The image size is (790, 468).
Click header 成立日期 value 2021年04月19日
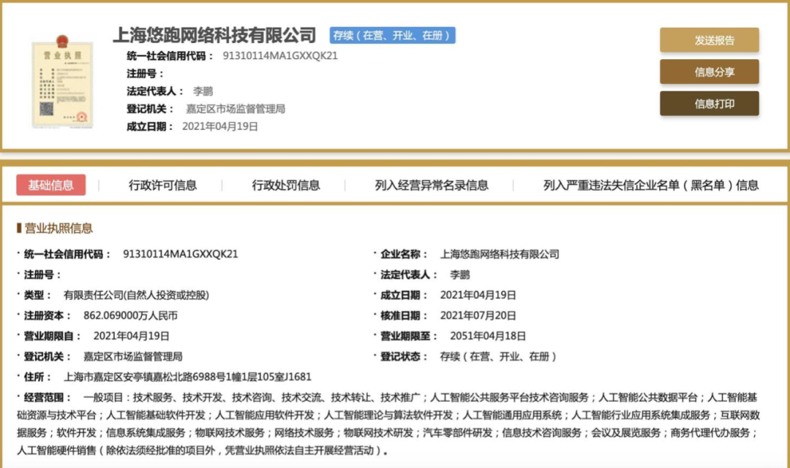[219, 127]
